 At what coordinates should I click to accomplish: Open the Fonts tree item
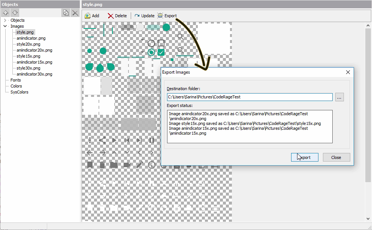(16, 80)
